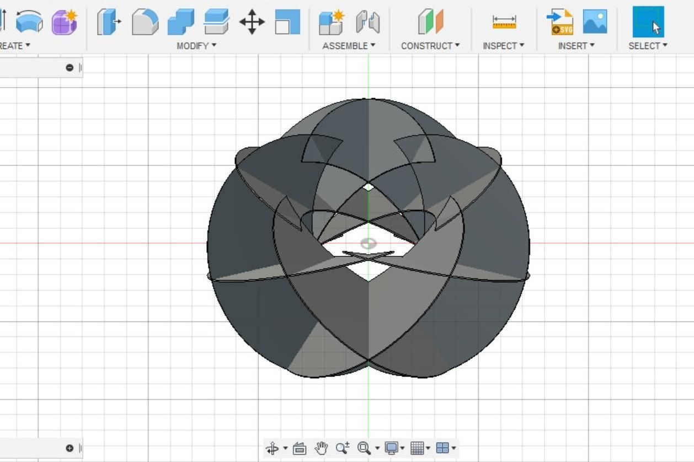Click the Insert SVG icon

pyautogui.click(x=558, y=22)
